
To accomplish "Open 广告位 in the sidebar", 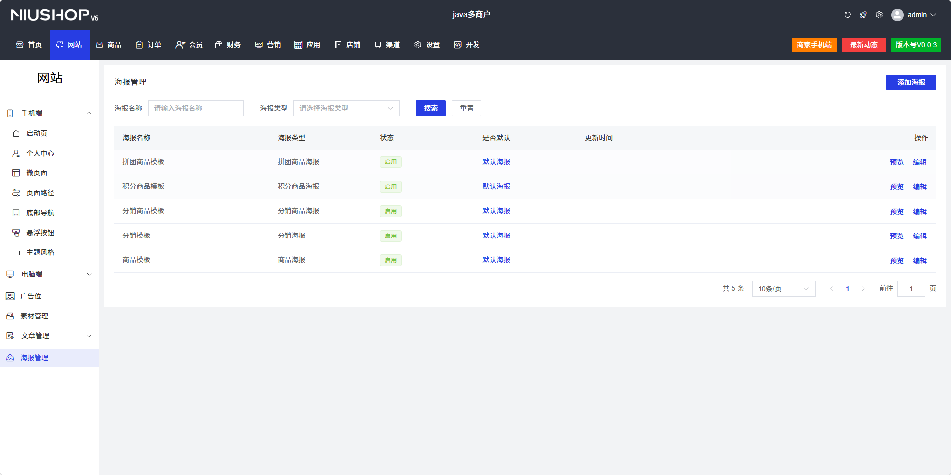I will [x=31, y=296].
